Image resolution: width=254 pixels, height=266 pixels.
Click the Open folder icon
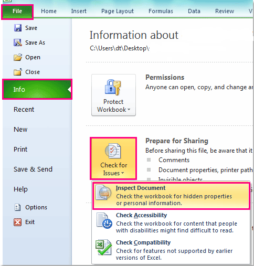18,57
